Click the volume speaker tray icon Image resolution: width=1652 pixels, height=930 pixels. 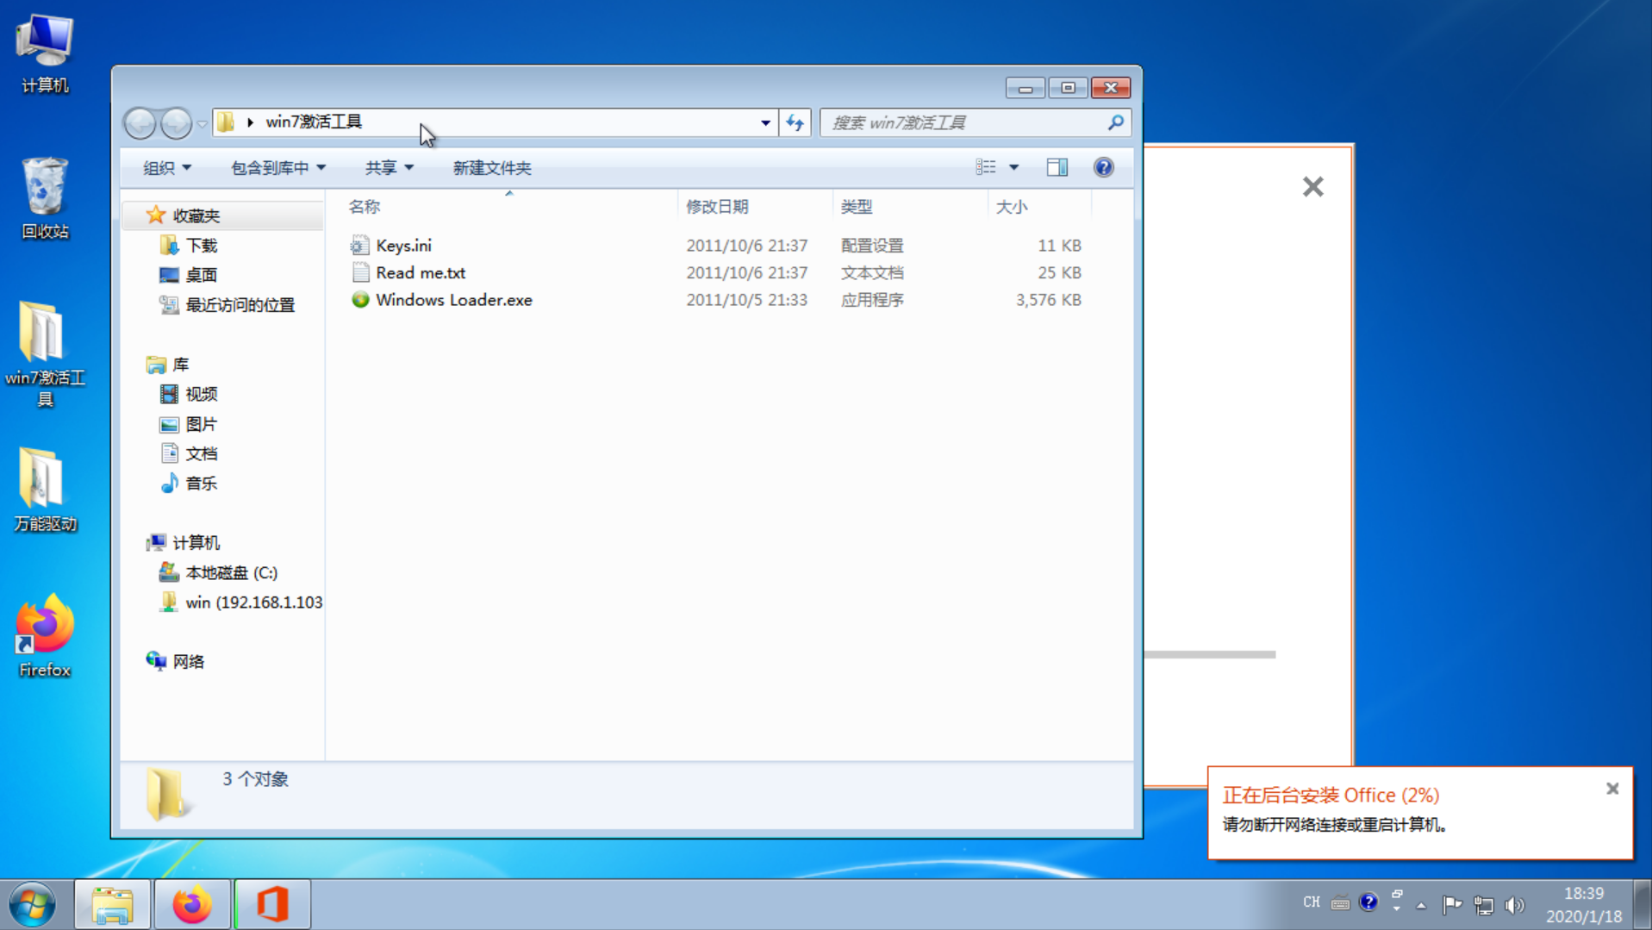coord(1514,905)
